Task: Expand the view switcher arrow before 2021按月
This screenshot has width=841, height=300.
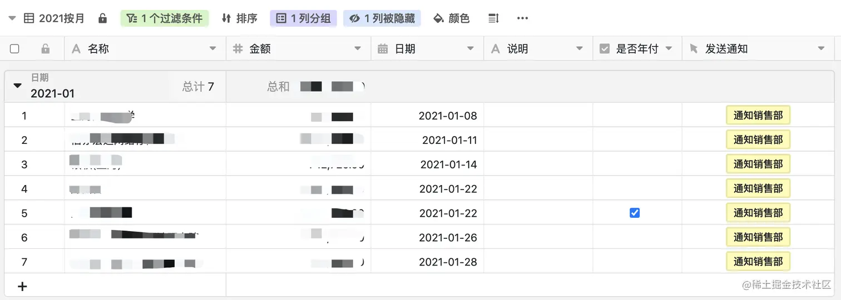Action: tap(12, 18)
